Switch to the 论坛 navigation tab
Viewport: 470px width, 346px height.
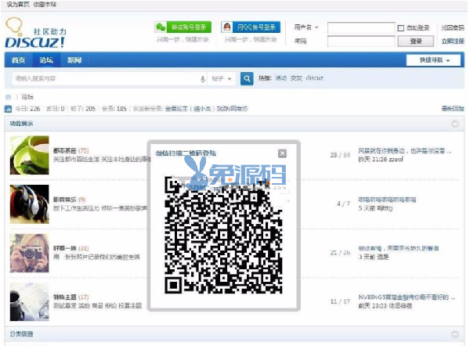click(x=46, y=60)
